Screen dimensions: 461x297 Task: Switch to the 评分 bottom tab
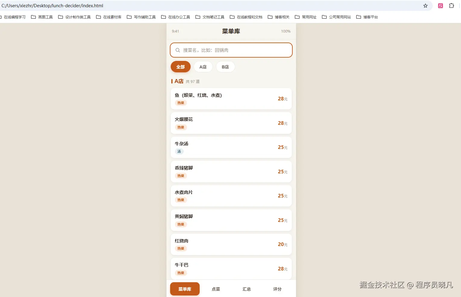277,289
